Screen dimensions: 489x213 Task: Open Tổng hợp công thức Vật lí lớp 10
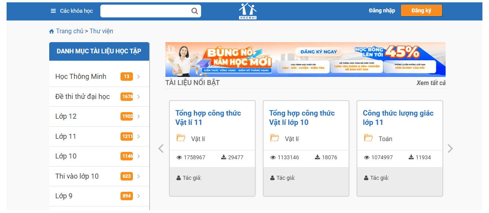[302, 118]
